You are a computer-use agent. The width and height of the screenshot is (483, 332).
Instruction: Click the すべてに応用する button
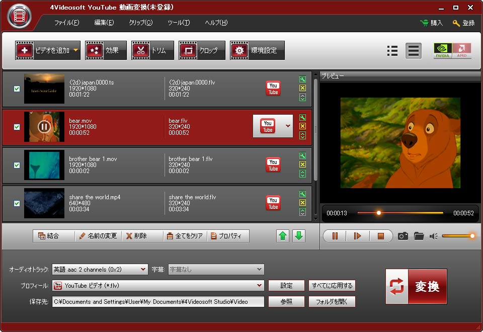332,286
